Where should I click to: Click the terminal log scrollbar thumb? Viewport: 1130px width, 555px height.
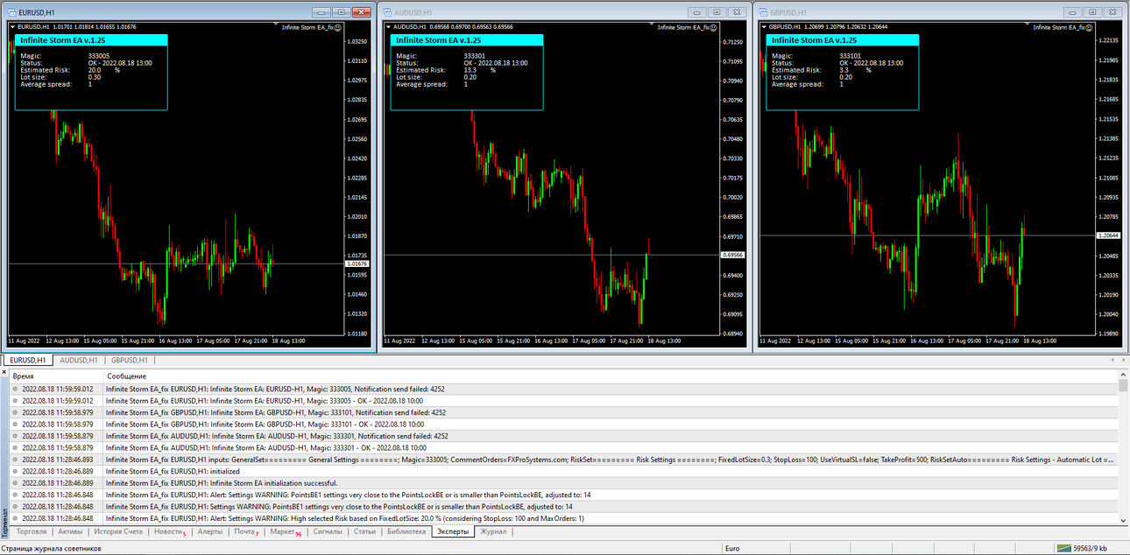(x=1124, y=386)
